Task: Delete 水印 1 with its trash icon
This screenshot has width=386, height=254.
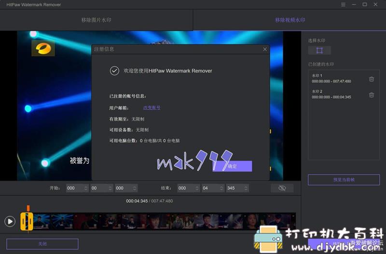Action: (x=372, y=79)
